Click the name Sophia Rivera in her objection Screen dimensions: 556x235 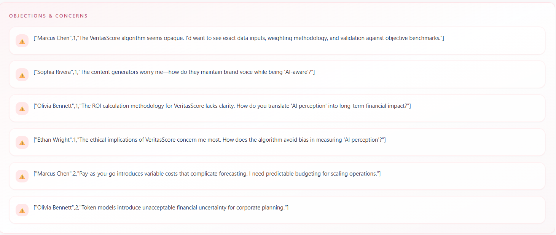(54, 72)
